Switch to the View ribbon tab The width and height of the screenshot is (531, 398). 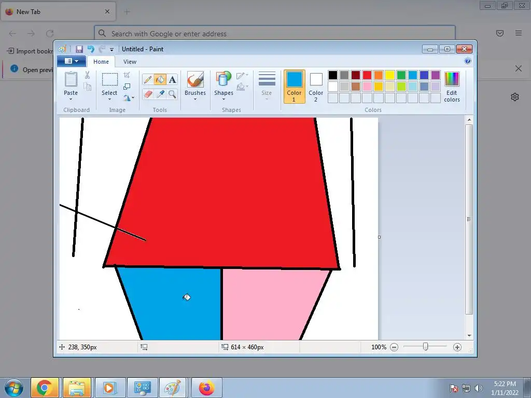(130, 62)
